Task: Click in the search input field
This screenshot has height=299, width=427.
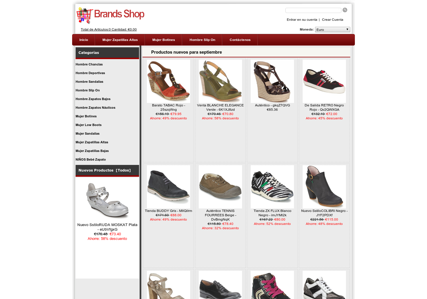Action: [313, 10]
